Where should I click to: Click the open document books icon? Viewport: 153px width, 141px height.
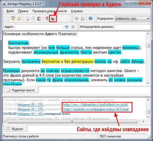19,19
